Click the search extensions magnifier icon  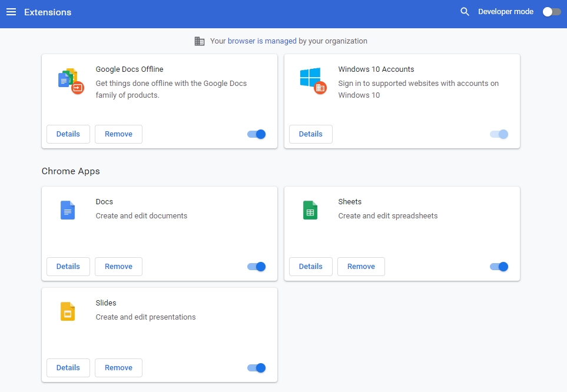click(465, 12)
